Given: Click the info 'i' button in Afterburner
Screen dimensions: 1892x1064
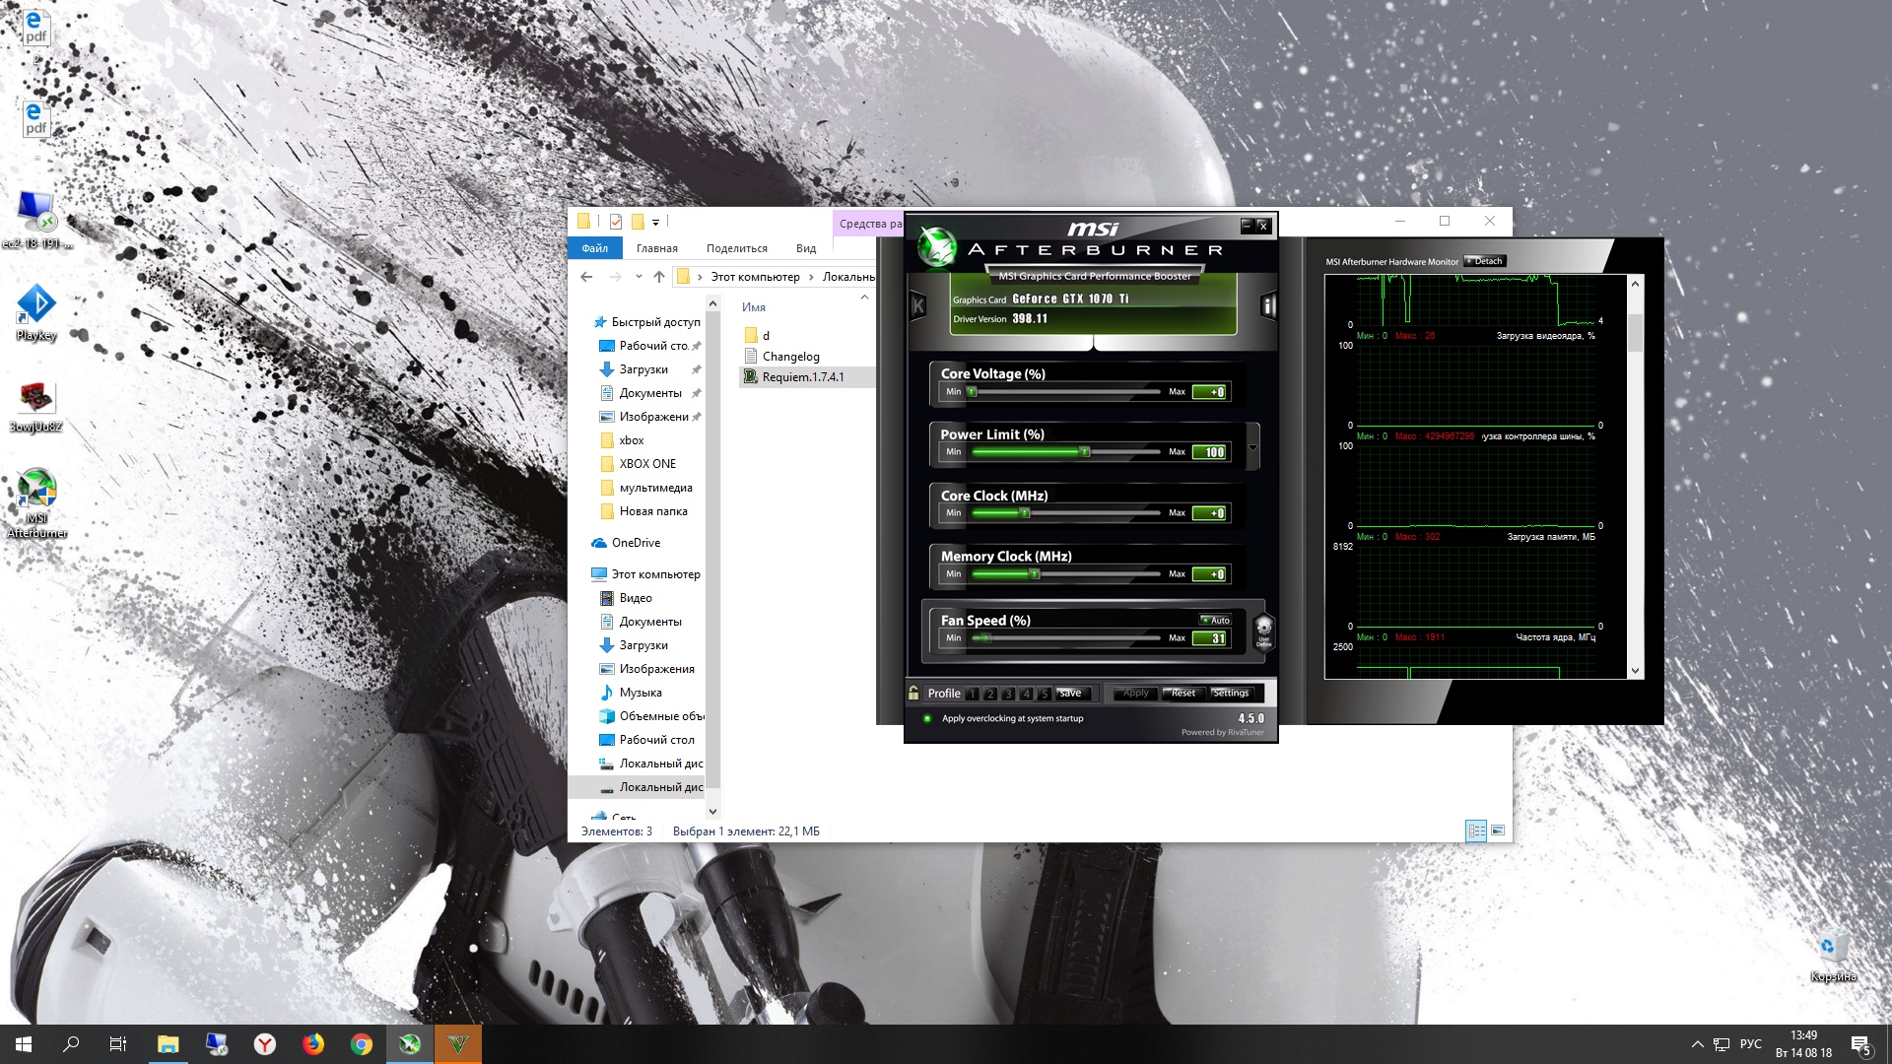Looking at the screenshot, I should tap(1268, 306).
